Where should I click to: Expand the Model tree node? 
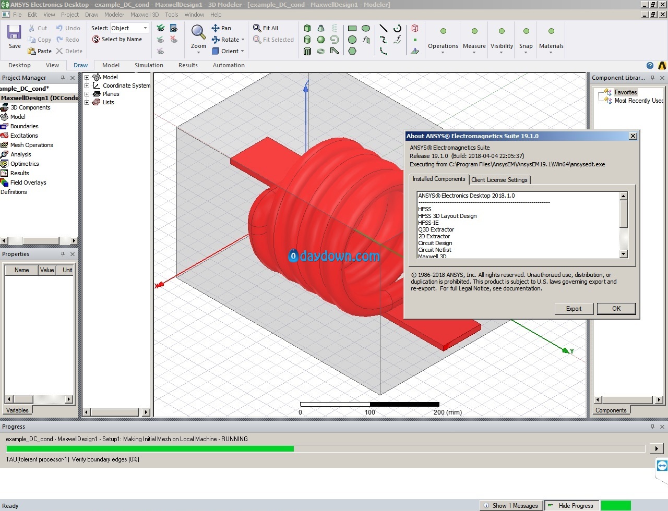pyautogui.click(x=87, y=77)
